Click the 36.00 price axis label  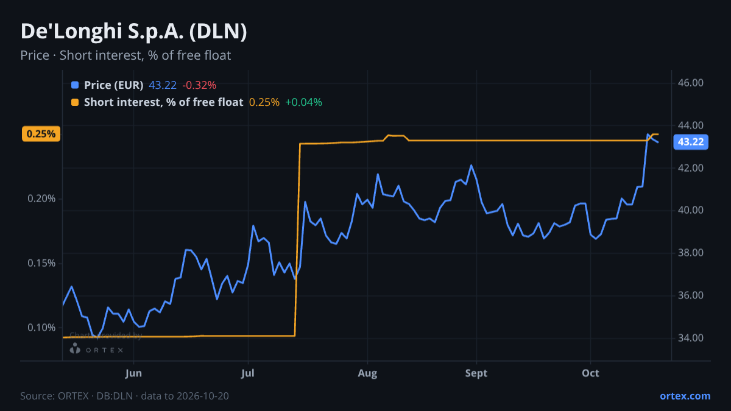pos(691,296)
